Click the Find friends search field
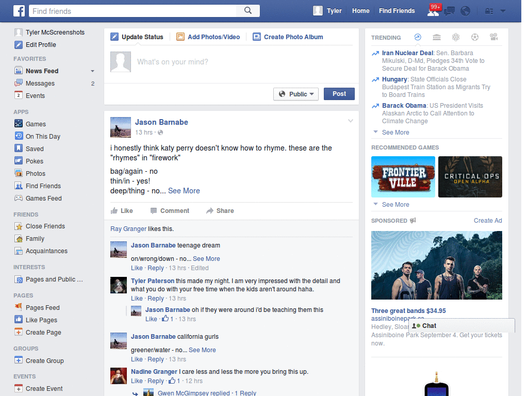This screenshot has height=396, width=528. (133, 11)
